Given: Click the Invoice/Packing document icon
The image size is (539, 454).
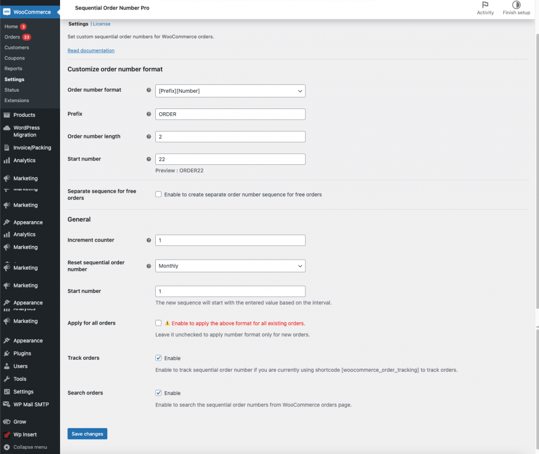Looking at the screenshot, I should click(x=6, y=147).
